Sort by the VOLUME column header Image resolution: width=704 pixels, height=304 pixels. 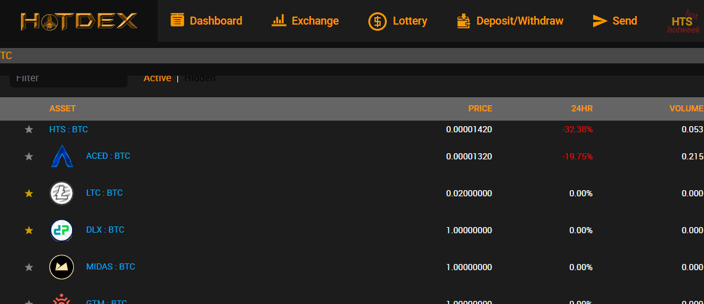pyautogui.click(x=687, y=108)
